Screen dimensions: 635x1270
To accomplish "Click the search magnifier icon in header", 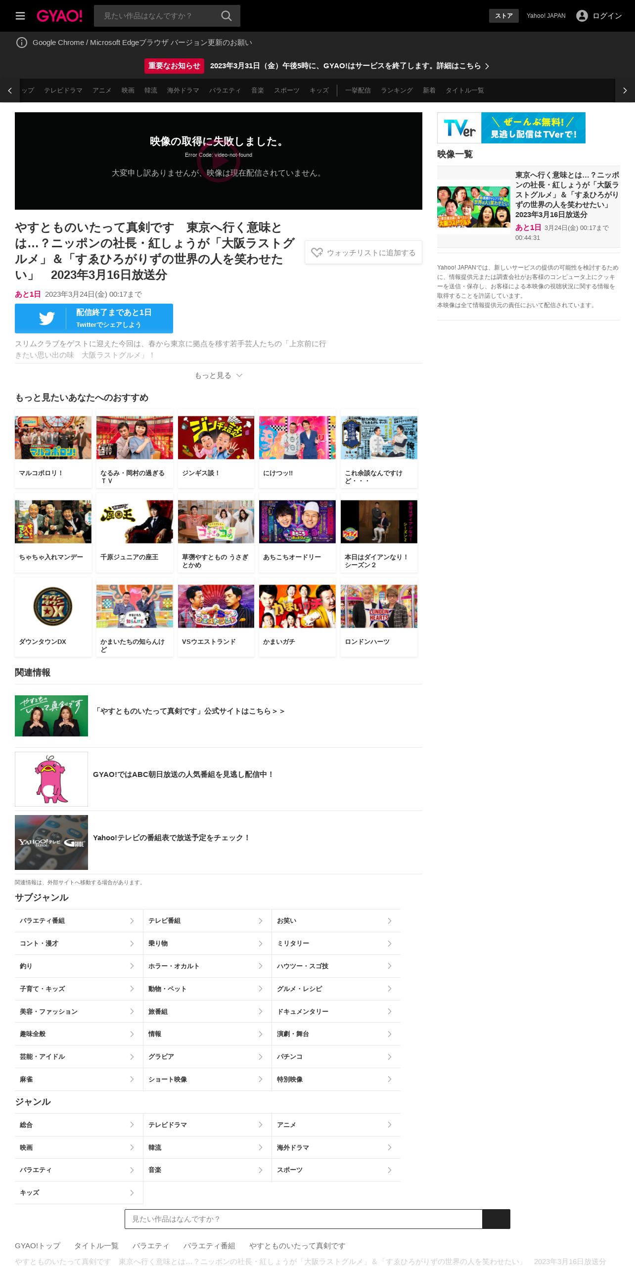I will point(226,16).
